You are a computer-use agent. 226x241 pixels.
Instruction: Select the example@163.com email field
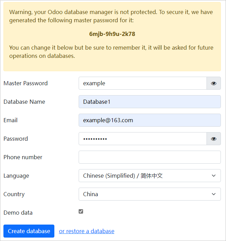150,120
